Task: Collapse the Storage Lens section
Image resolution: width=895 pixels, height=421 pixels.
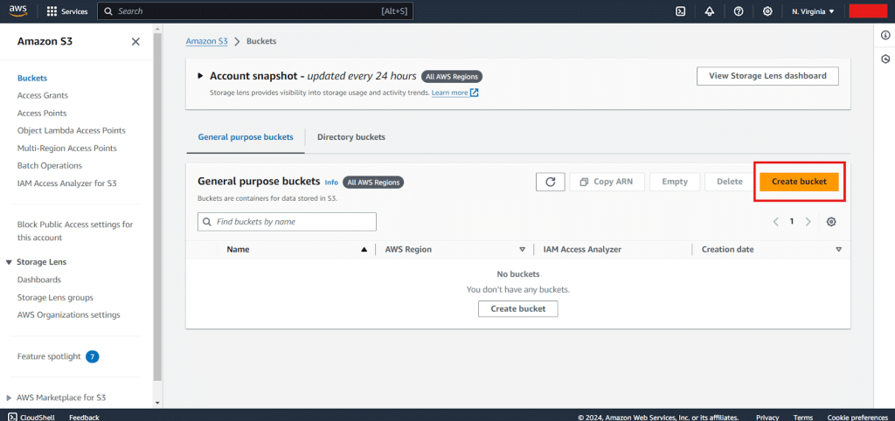Action: coord(9,262)
